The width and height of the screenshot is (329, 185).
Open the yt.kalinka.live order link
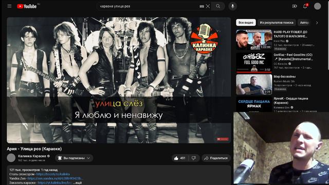pos(55,183)
